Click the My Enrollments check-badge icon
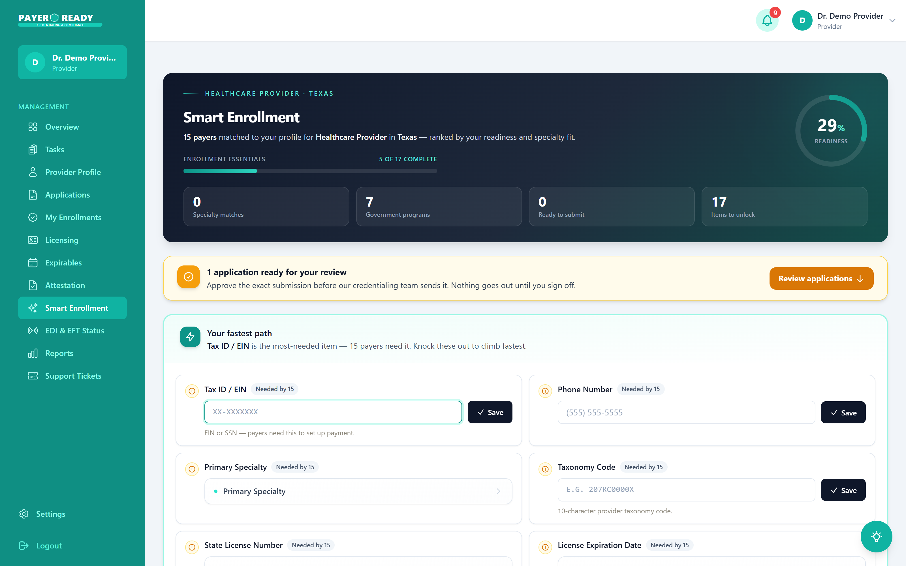Image resolution: width=906 pixels, height=566 pixels. (33, 218)
